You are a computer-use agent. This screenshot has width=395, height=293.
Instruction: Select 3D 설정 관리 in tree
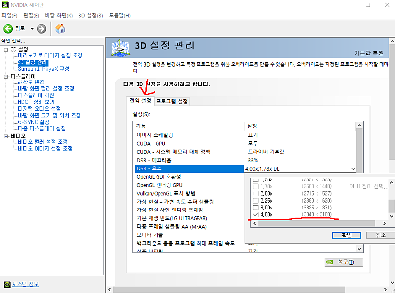(33, 62)
